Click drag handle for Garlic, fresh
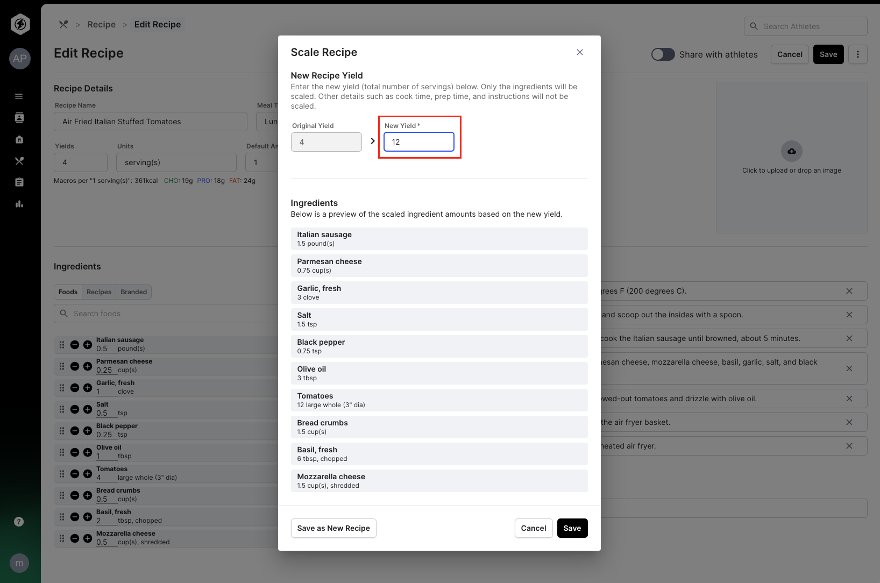 coord(62,388)
